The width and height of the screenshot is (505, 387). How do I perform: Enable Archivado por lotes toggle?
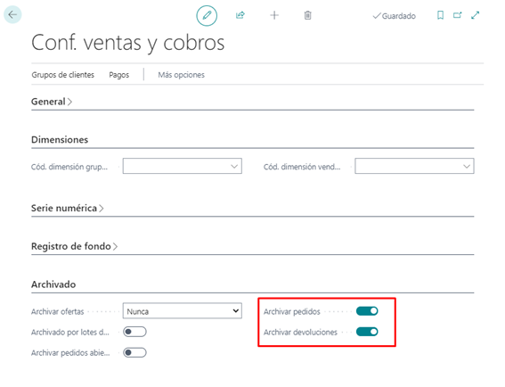134,332
